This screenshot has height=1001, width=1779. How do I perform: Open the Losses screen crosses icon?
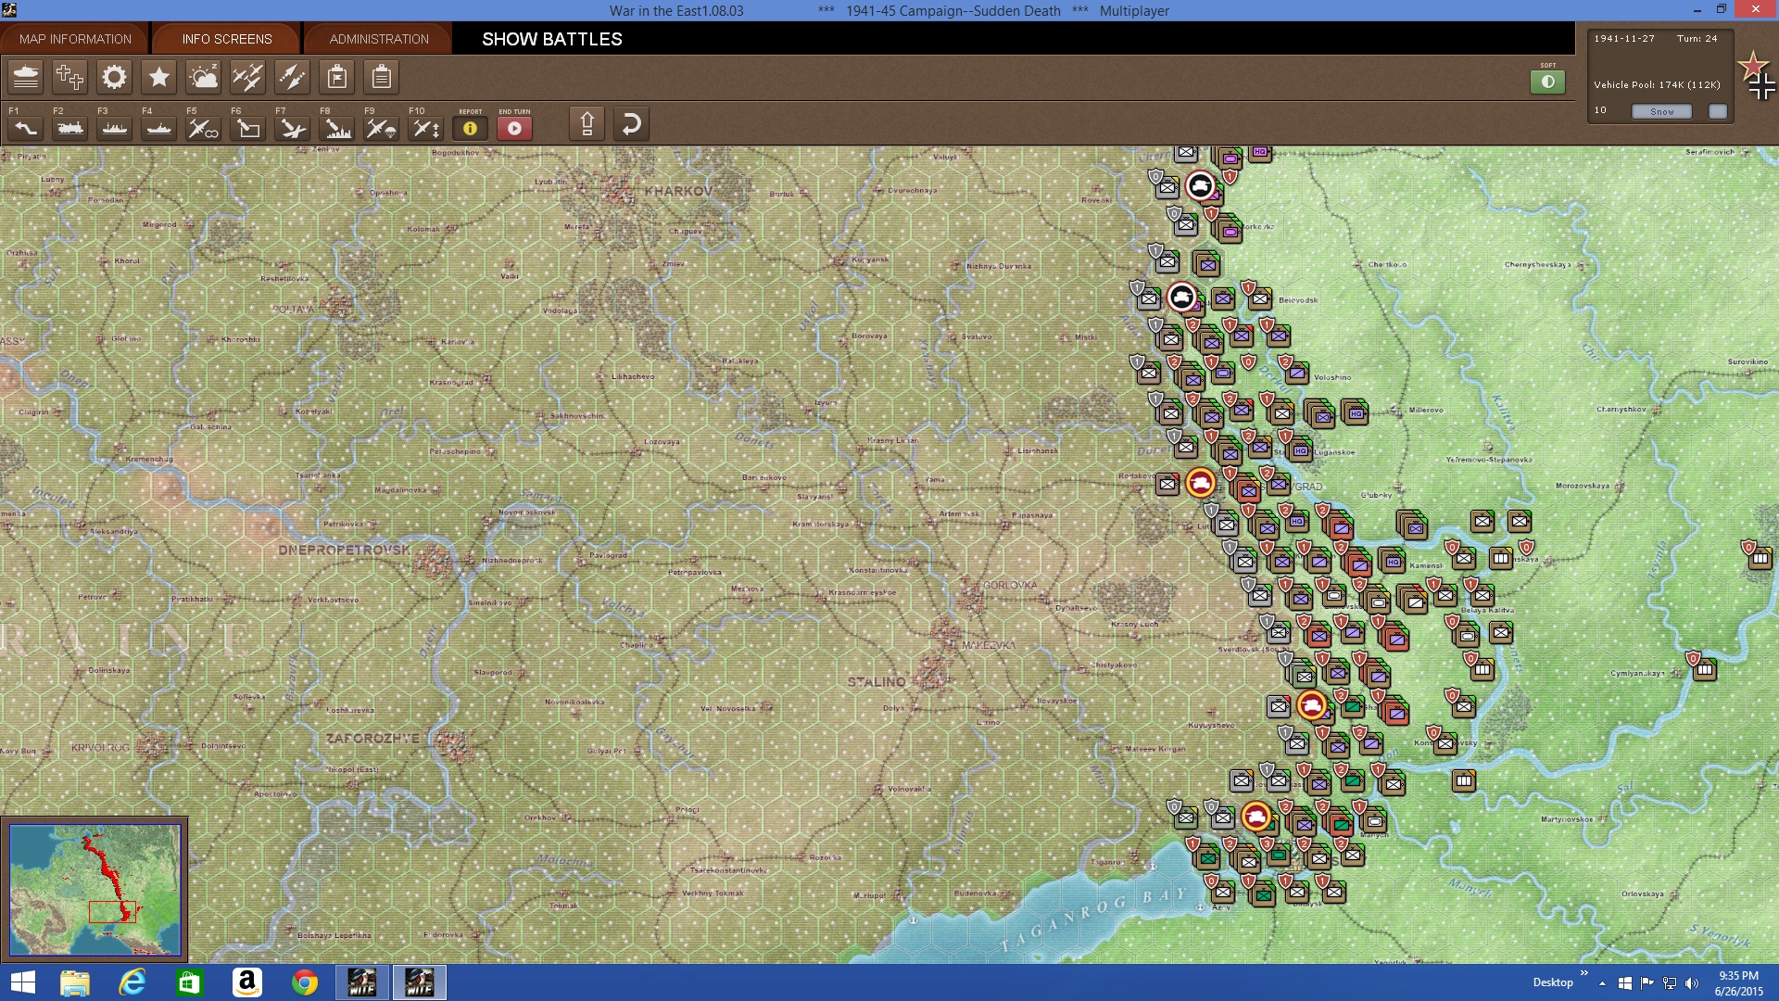click(x=70, y=77)
